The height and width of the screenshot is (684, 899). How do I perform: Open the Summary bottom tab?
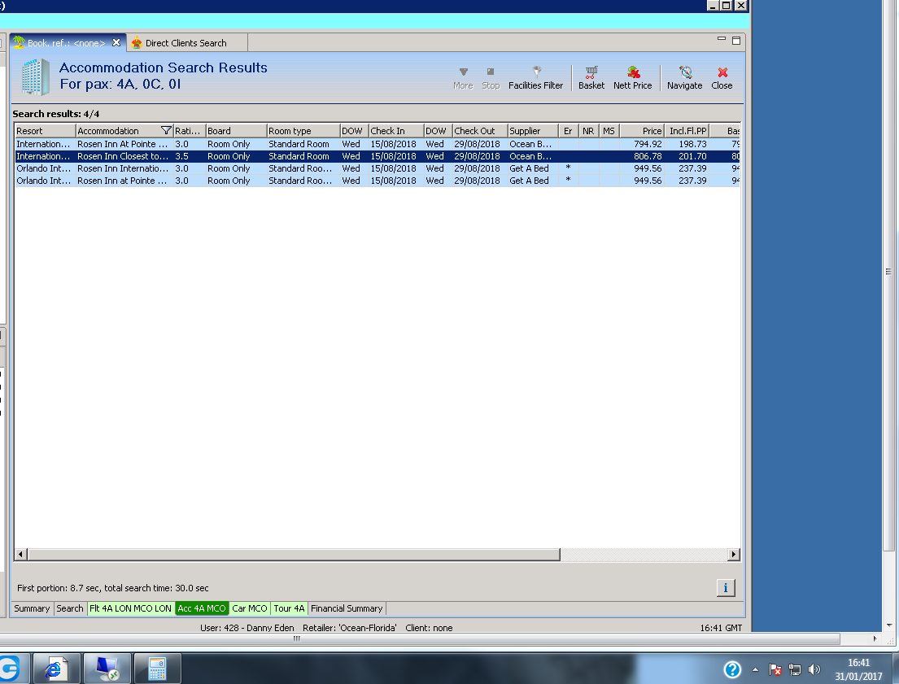tap(32, 608)
